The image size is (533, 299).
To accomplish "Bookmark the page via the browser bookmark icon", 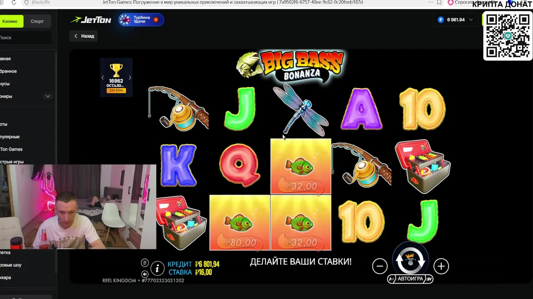I will click(x=439, y=2).
